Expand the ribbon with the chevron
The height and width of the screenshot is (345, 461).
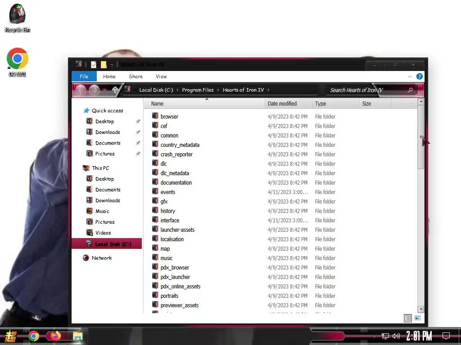pos(410,76)
